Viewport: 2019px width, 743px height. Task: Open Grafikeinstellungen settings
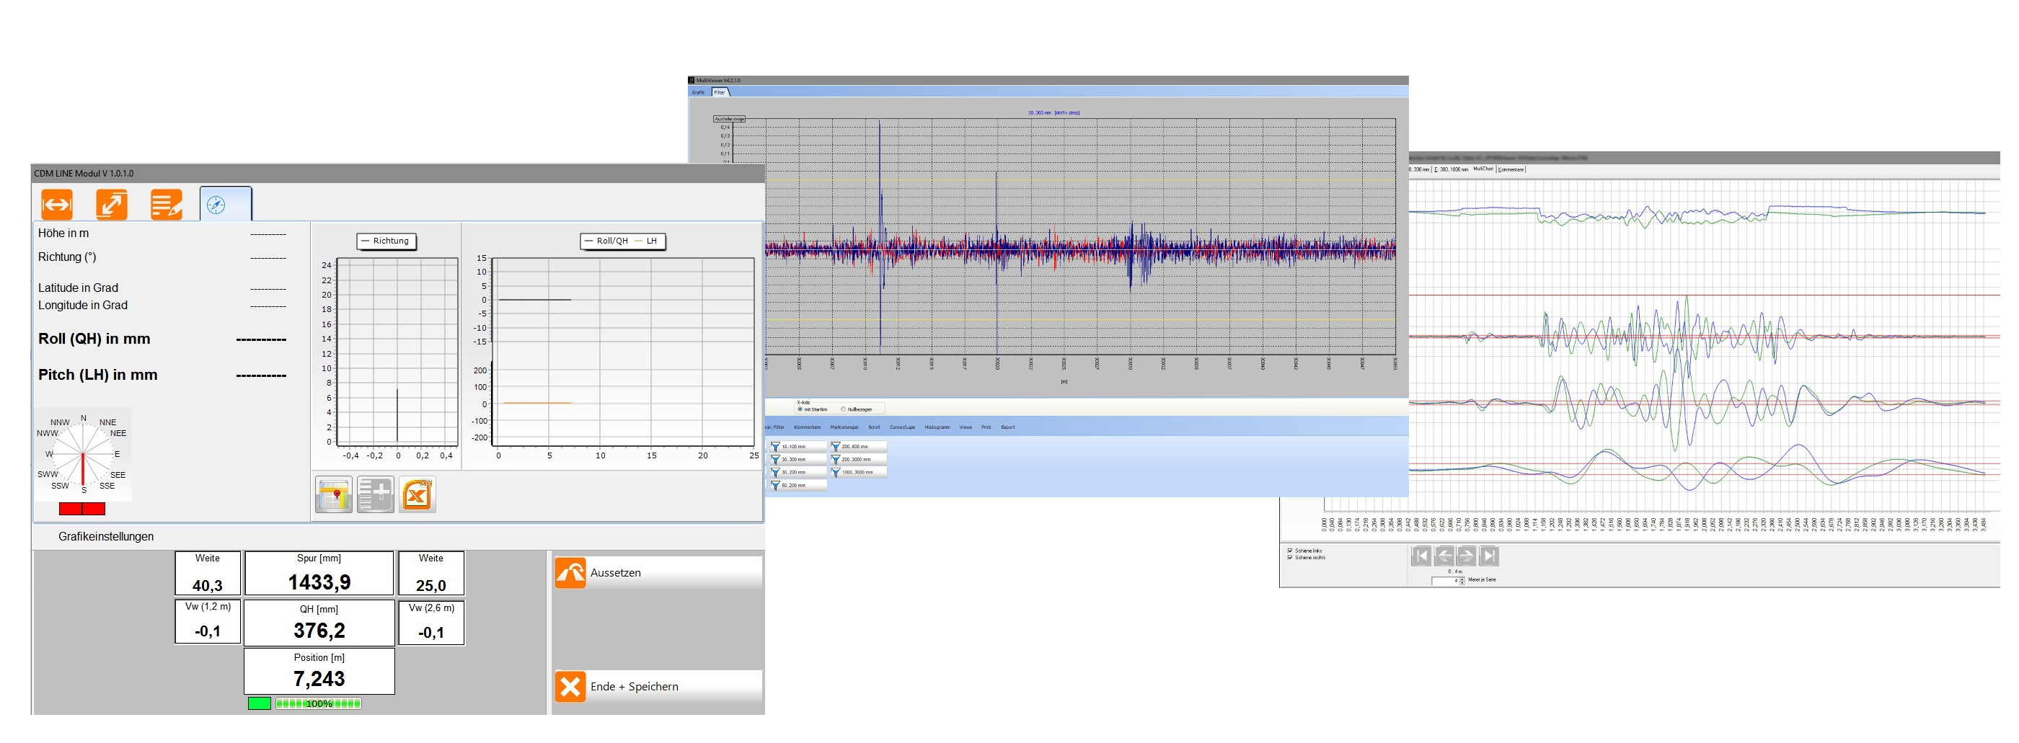106,537
